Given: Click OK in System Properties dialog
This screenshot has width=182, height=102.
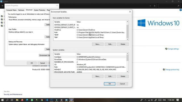Looking at the screenshot, I should tap(32, 63).
